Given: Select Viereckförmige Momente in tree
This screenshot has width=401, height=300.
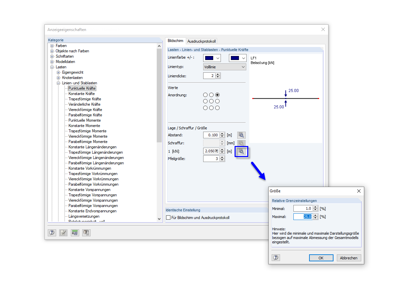Looking at the screenshot, I should pos(88,136).
